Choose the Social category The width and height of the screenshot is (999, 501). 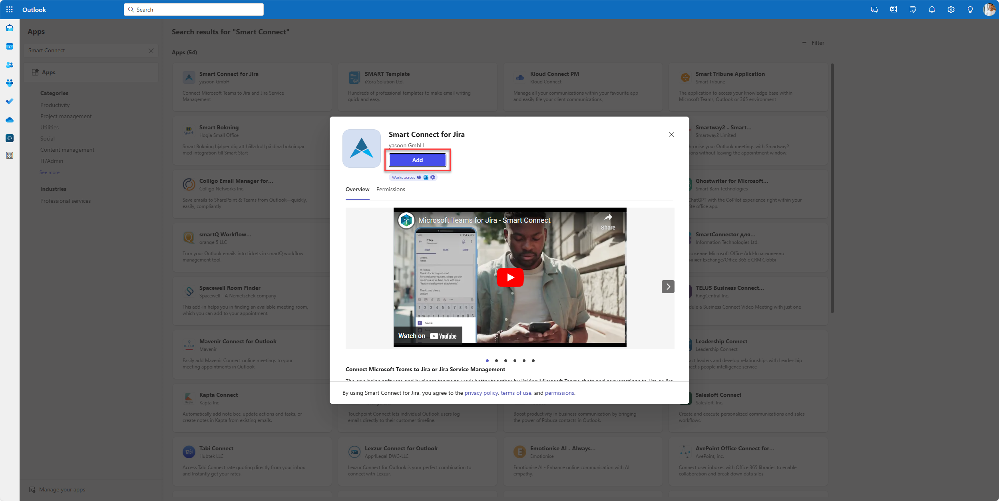click(x=48, y=139)
